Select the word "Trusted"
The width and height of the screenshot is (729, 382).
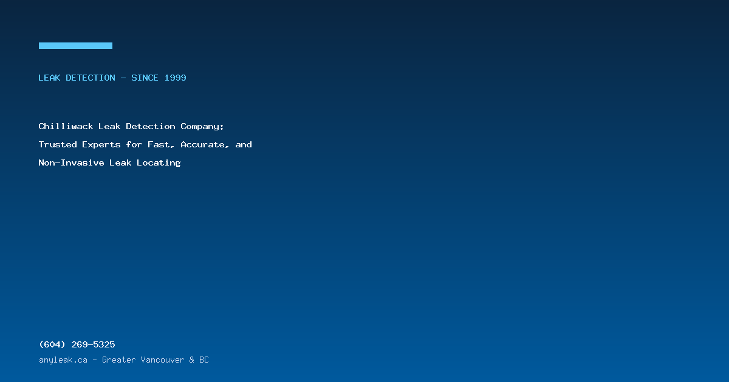tap(58, 145)
